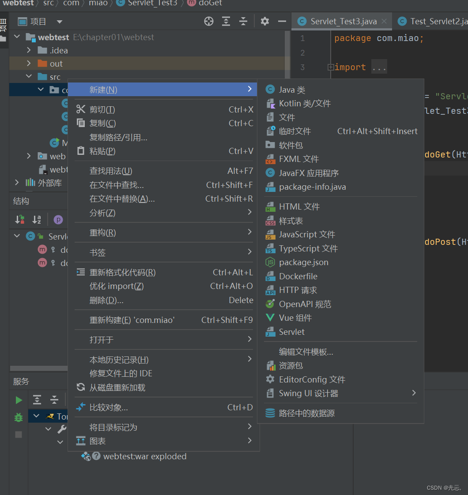
Task: Expand 外部库 external libraries node
Action: [17, 183]
